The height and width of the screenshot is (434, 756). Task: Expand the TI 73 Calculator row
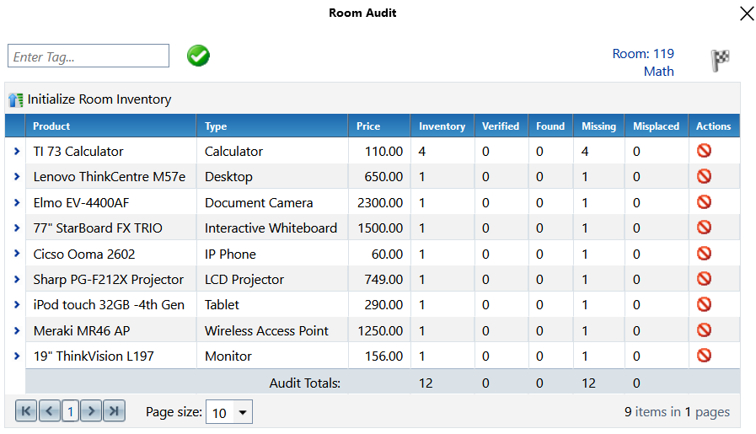(x=17, y=152)
